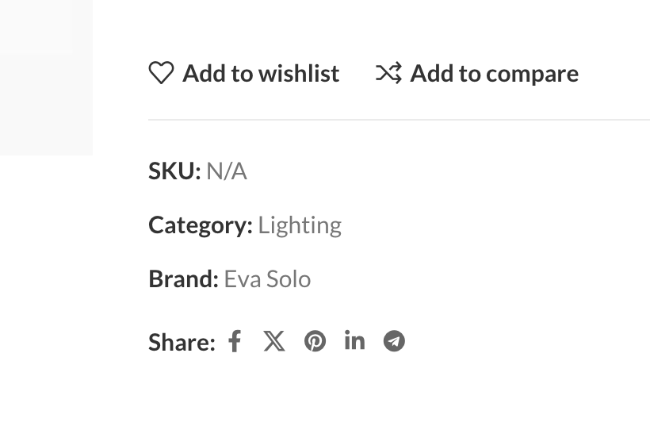Click the word "compare"

(x=532, y=74)
